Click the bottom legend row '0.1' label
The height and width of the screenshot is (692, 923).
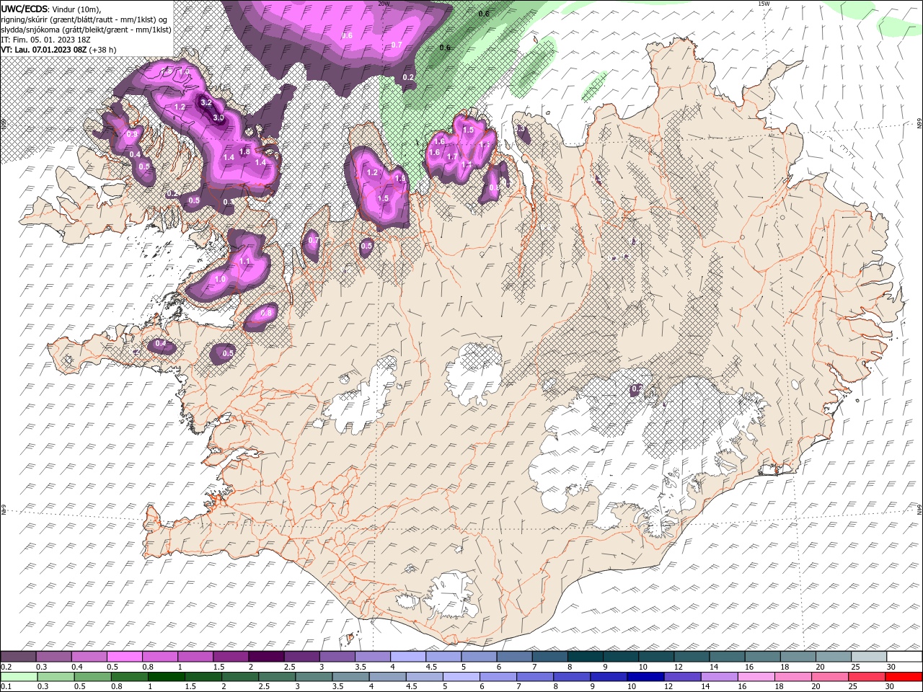pos(6,686)
